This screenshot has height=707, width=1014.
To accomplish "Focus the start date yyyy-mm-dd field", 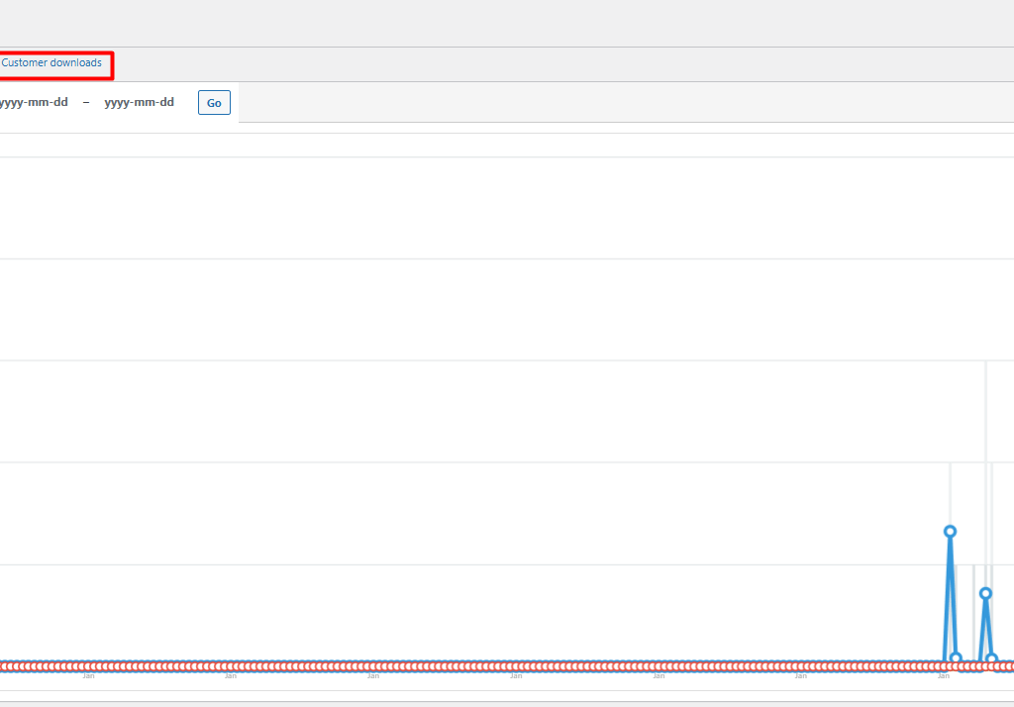I will [x=34, y=102].
